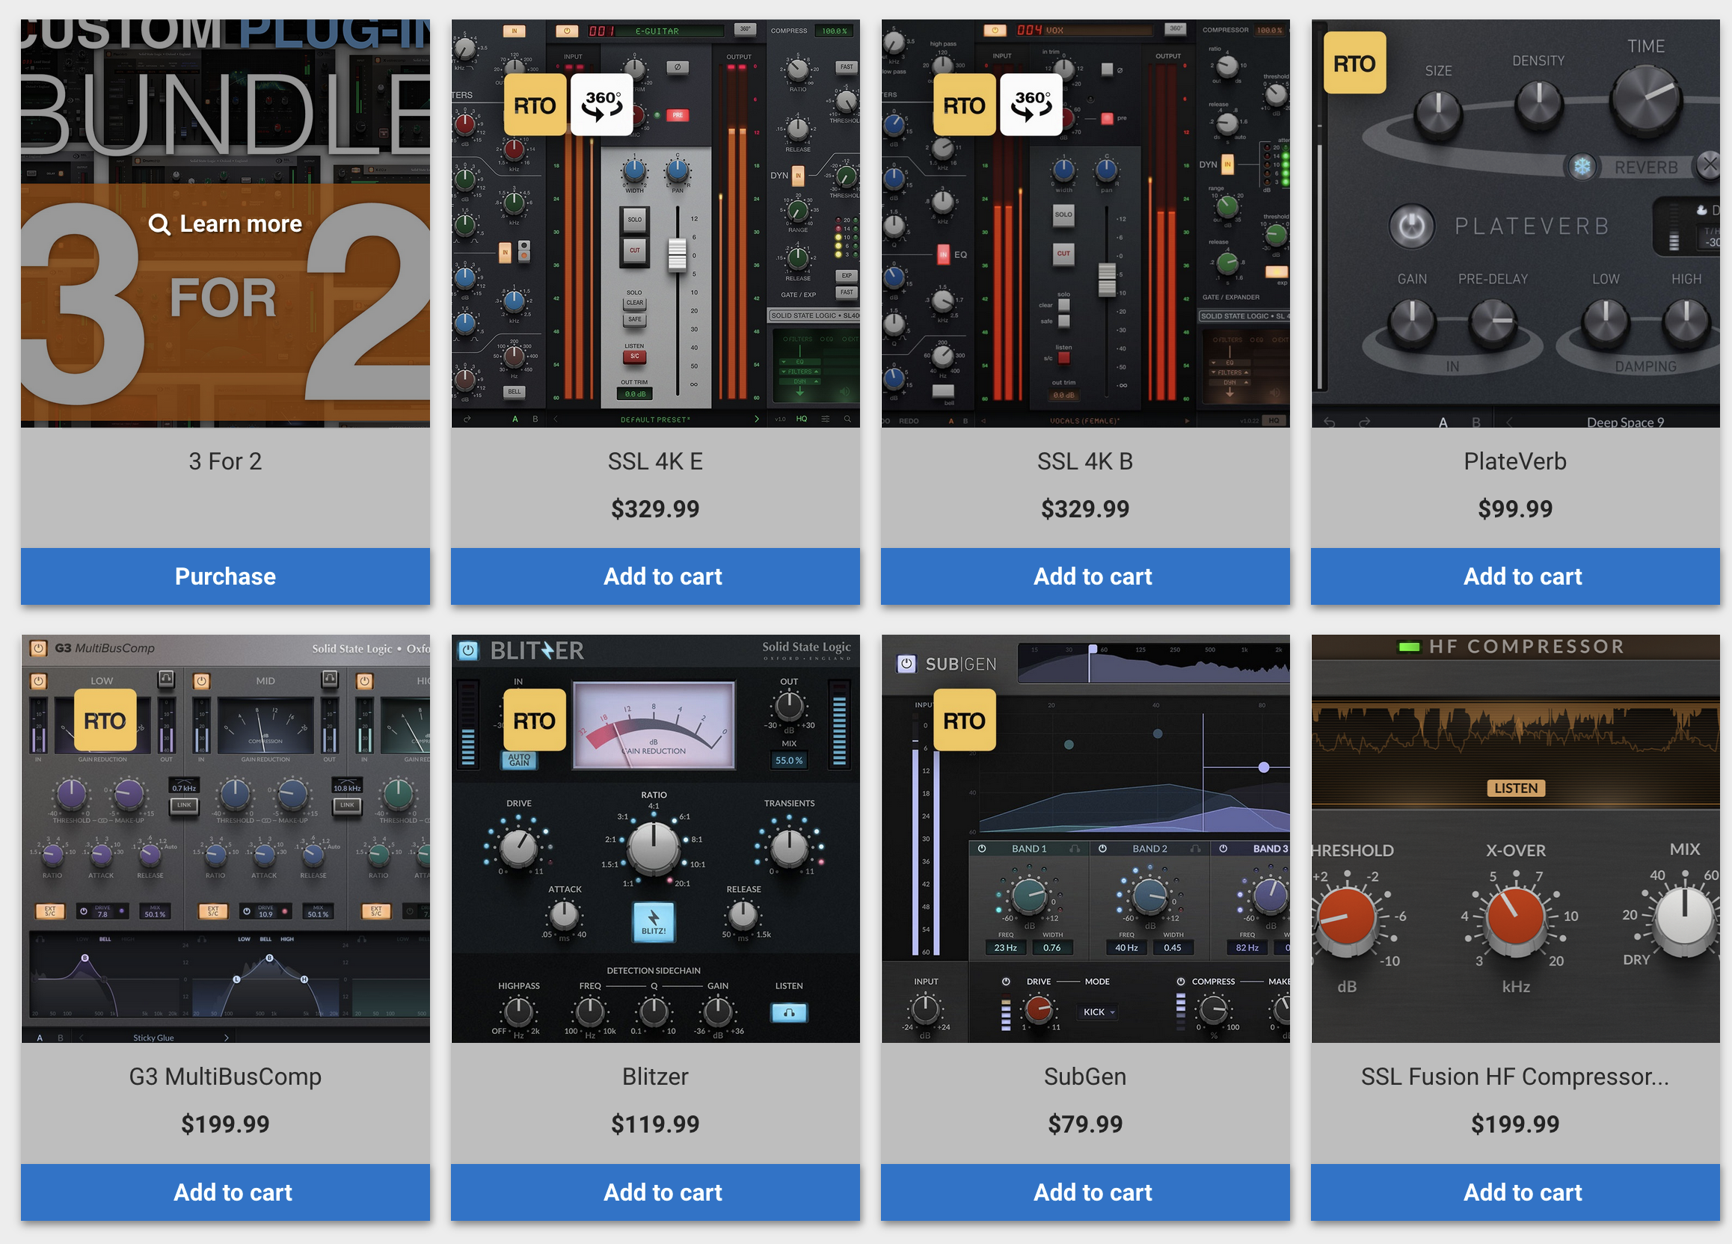Click RTO badge on SSL 4K E
The image size is (1732, 1244).
[x=535, y=105]
